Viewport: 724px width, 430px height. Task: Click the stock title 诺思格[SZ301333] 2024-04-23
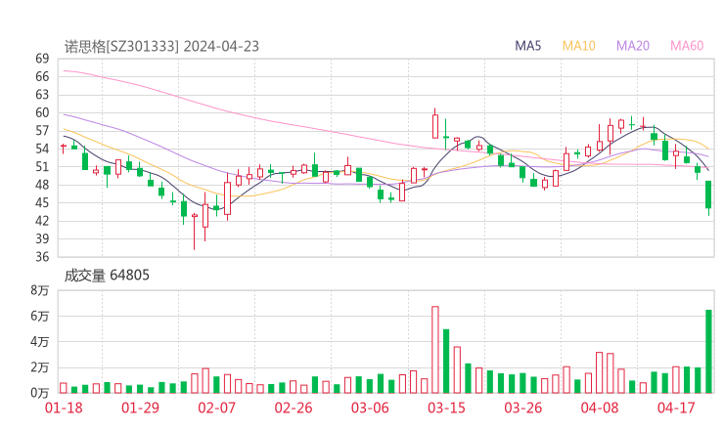click(161, 46)
